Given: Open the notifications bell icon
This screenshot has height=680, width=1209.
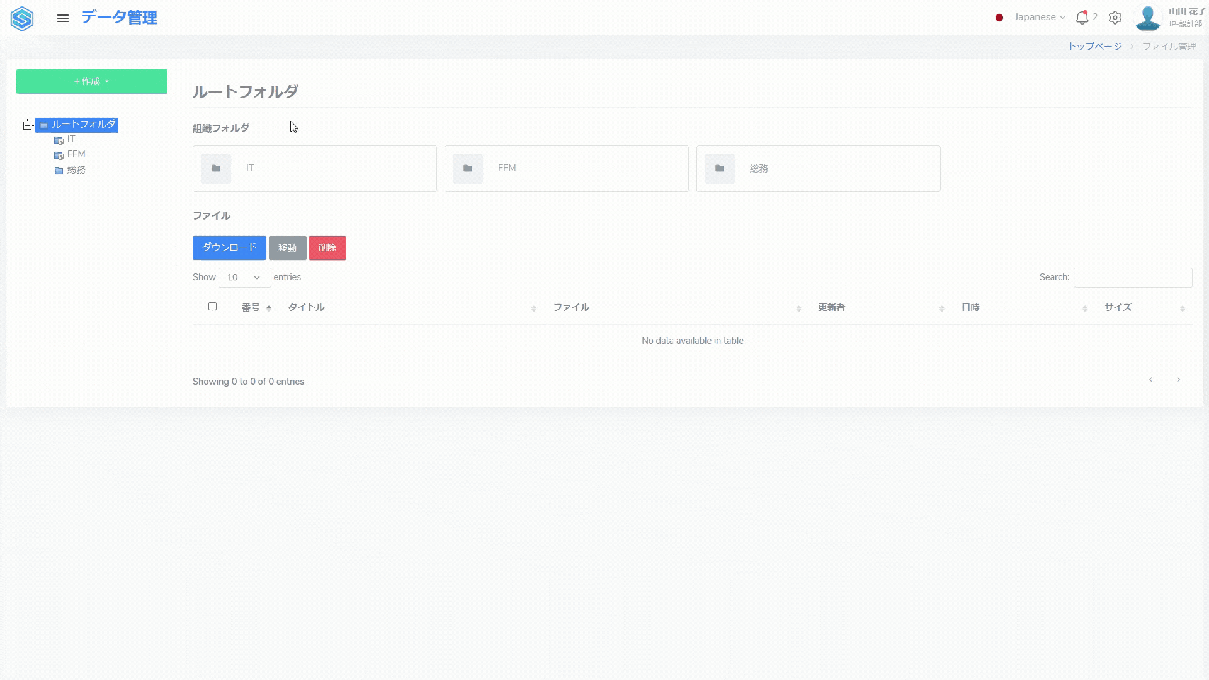Looking at the screenshot, I should (1082, 18).
